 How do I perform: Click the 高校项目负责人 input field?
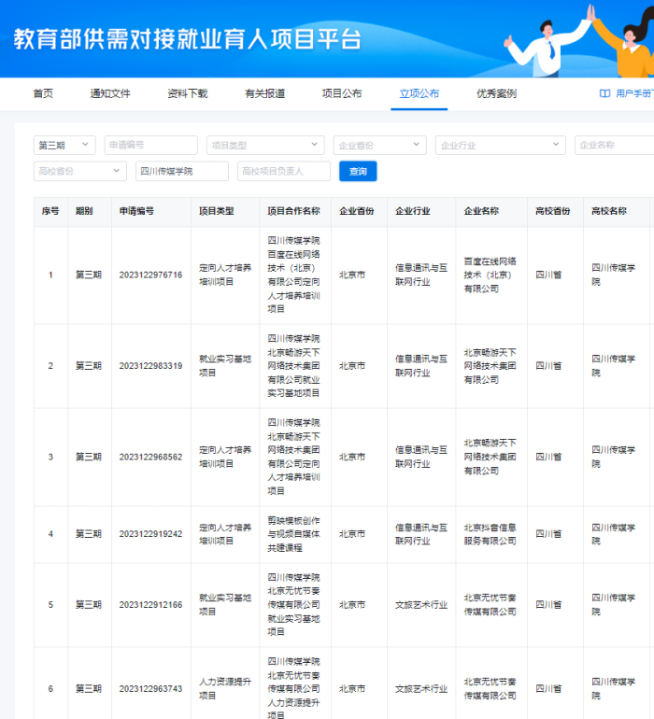tap(283, 171)
